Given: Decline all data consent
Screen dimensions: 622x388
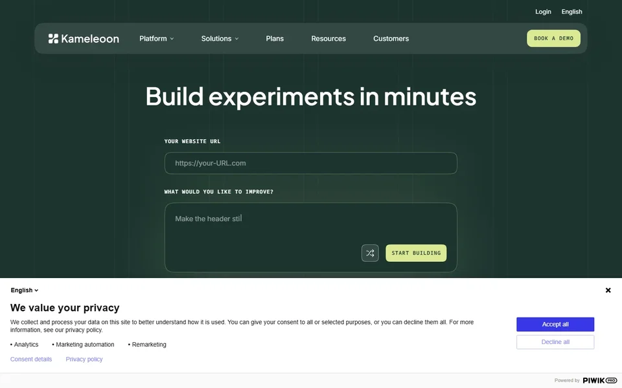Looking at the screenshot, I should (x=555, y=342).
